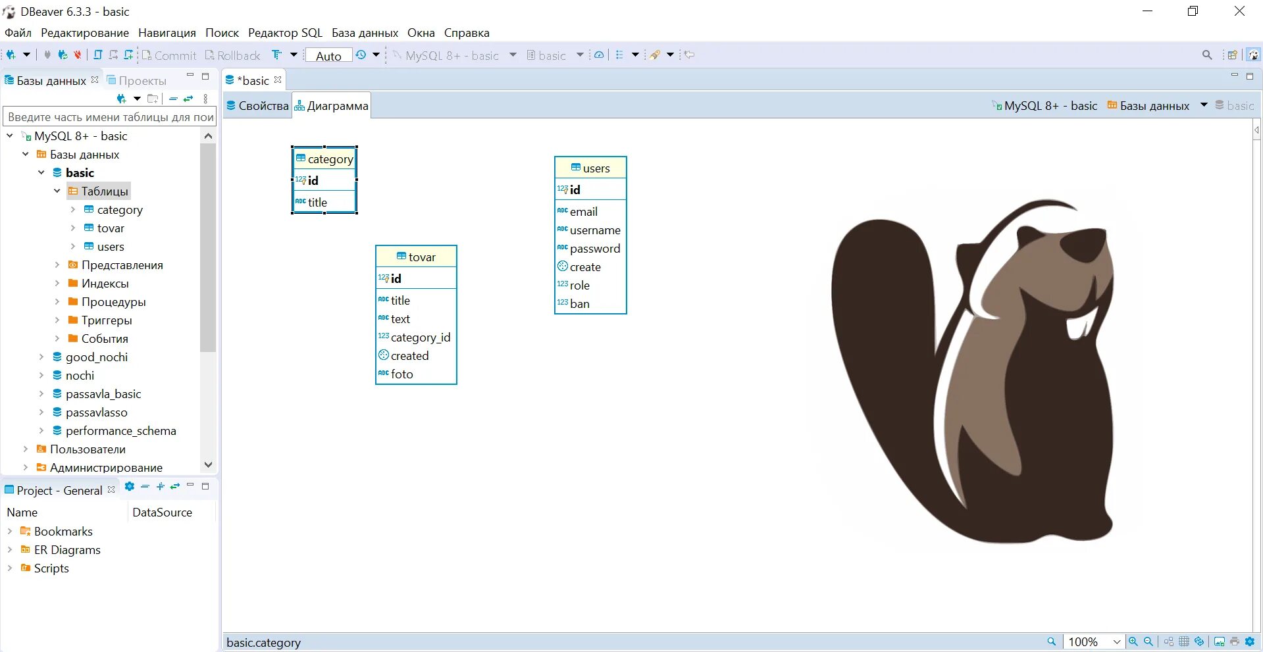Click the Базы данных breadcrumb link
1263x652 pixels.
[x=1148, y=106]
